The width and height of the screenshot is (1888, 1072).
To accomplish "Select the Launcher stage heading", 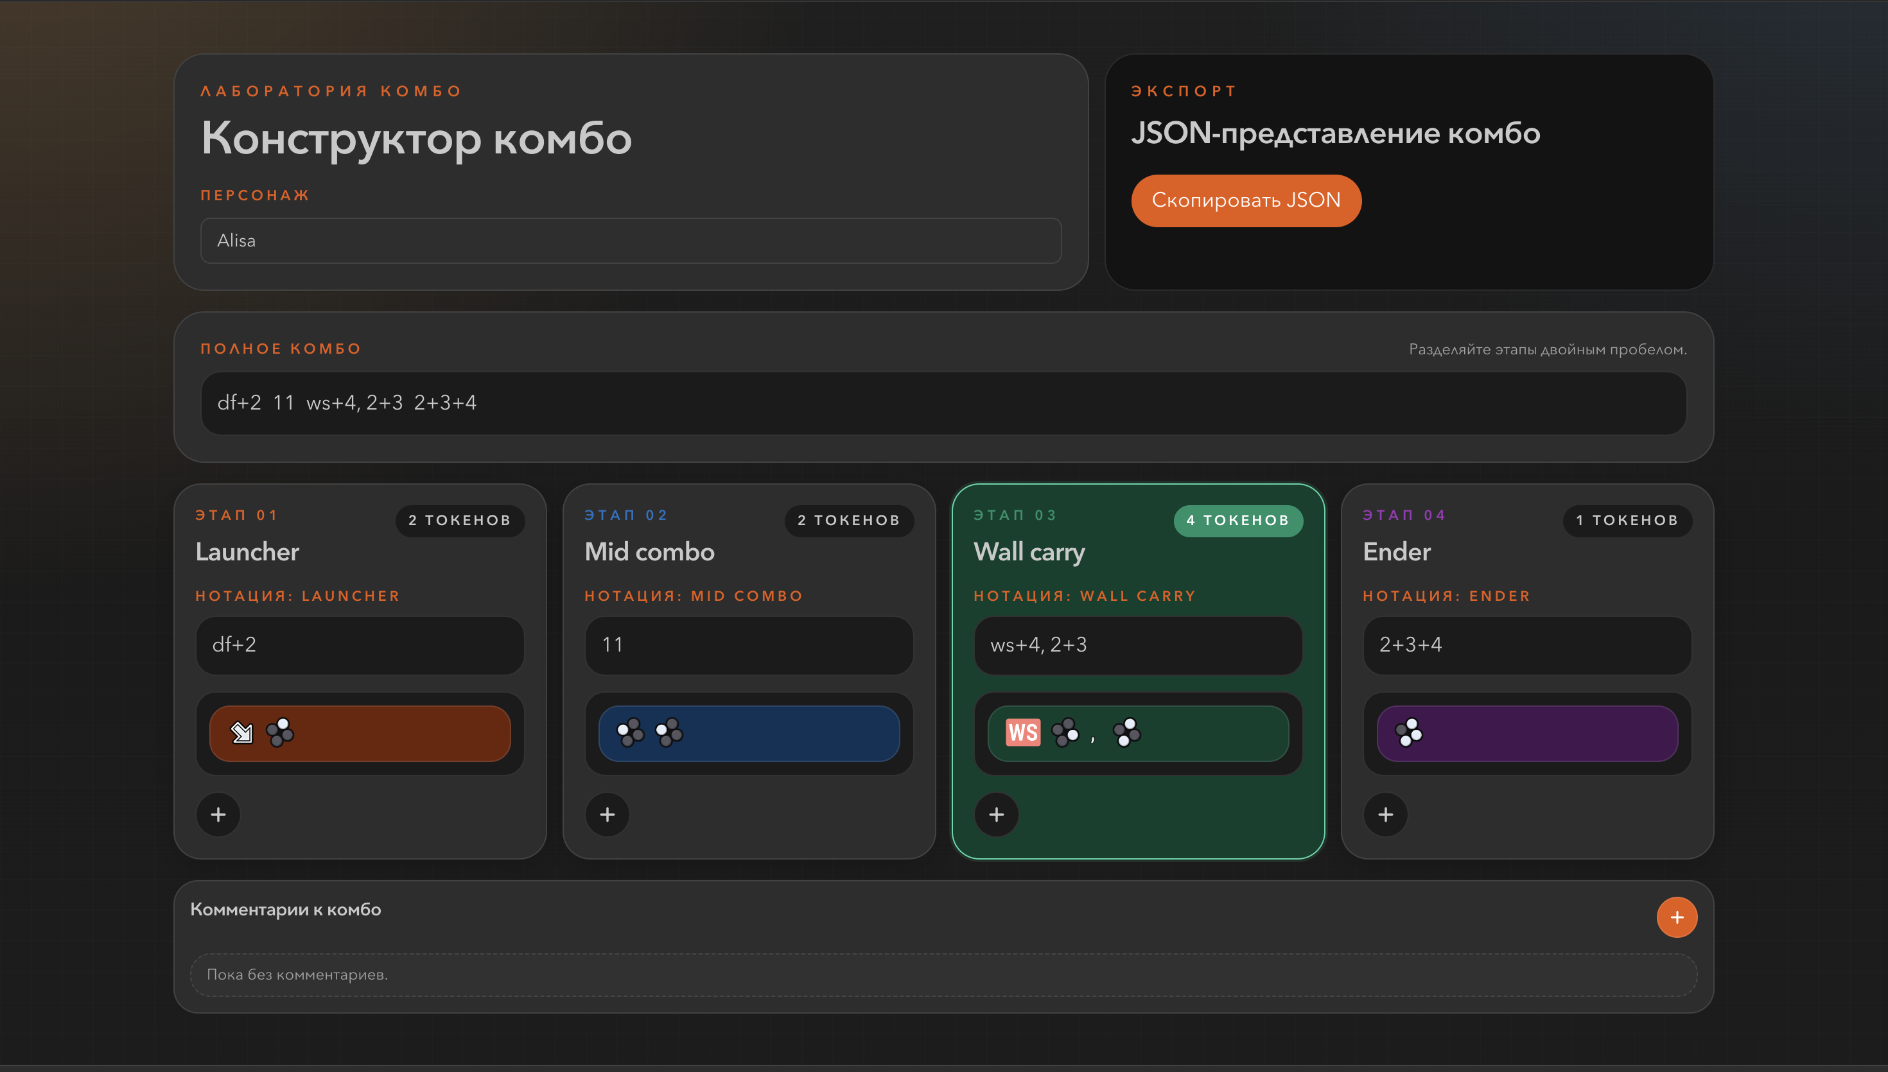I will pyautogui.click(x=247, y=552).
